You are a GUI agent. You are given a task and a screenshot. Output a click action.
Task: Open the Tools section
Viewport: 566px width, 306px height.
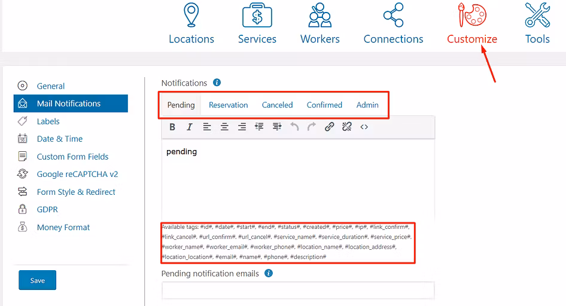click(537, 24)
